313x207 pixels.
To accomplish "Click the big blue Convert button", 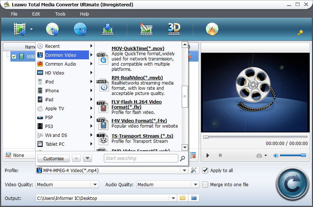I will (x=292, y=184).
